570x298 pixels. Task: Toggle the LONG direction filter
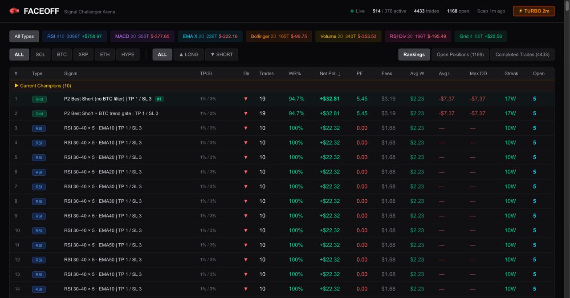pyautogui.click(x=188, y=54)
